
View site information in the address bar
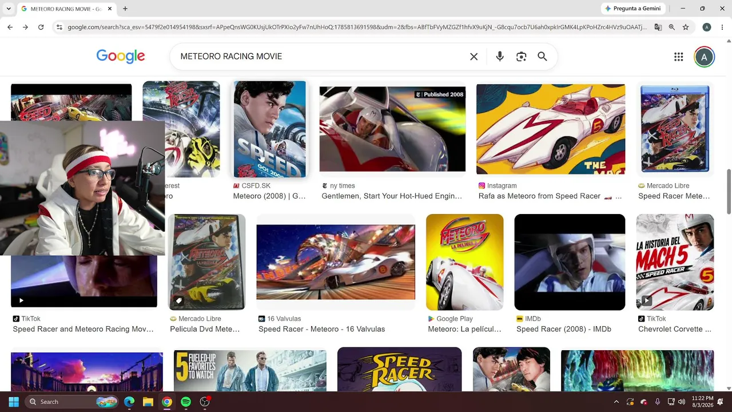tap(59, 27)
